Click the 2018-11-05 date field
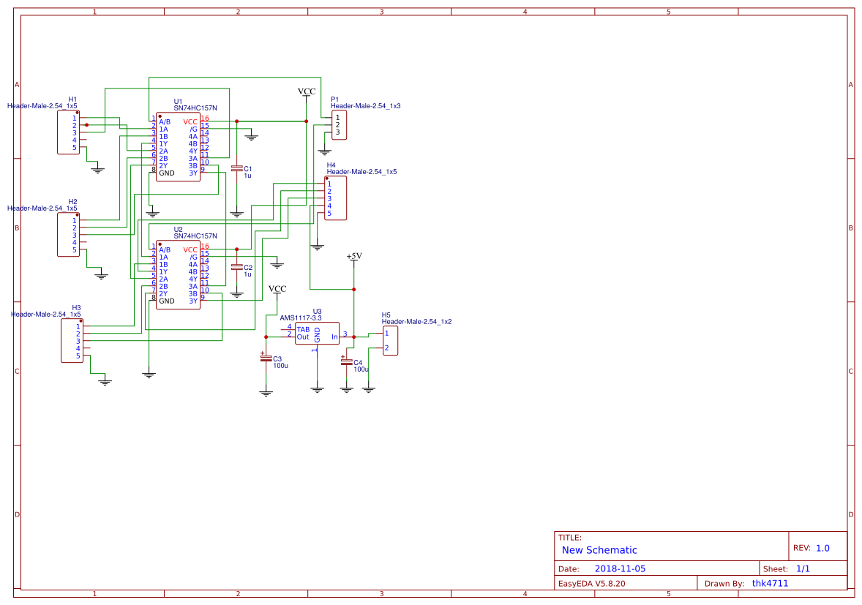862x605 pixels. coord(620,568)
